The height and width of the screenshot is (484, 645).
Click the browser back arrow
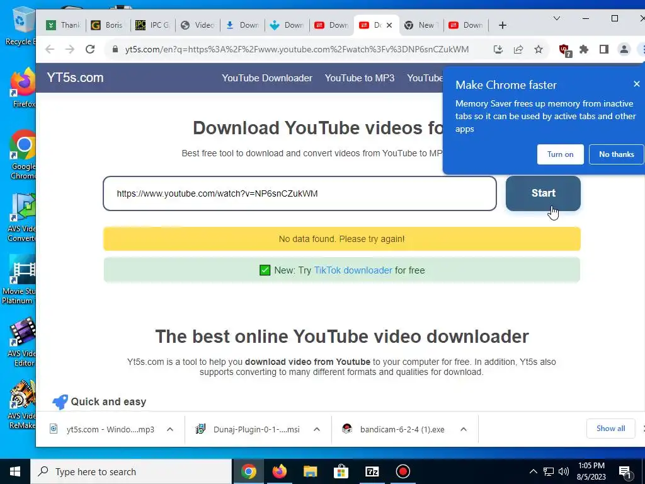[x=50, y=49]
